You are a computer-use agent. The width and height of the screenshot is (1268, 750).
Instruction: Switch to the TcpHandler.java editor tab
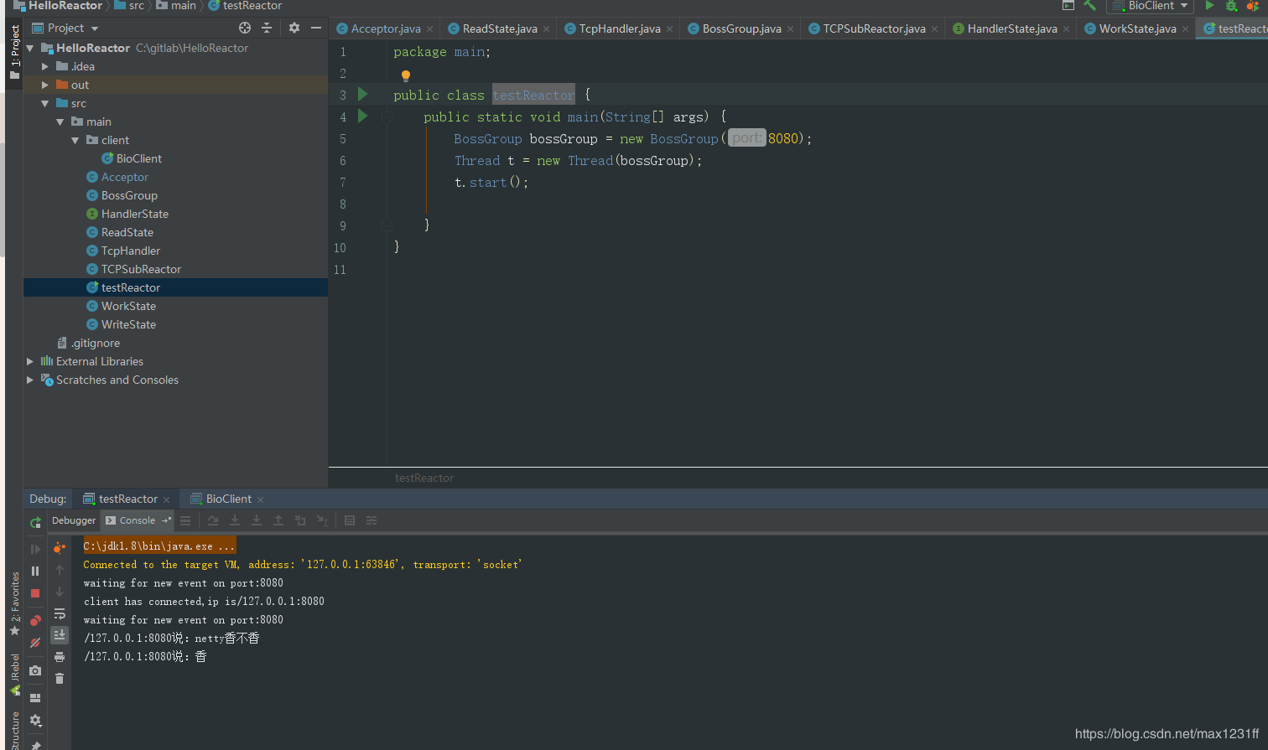coord(619,28)
